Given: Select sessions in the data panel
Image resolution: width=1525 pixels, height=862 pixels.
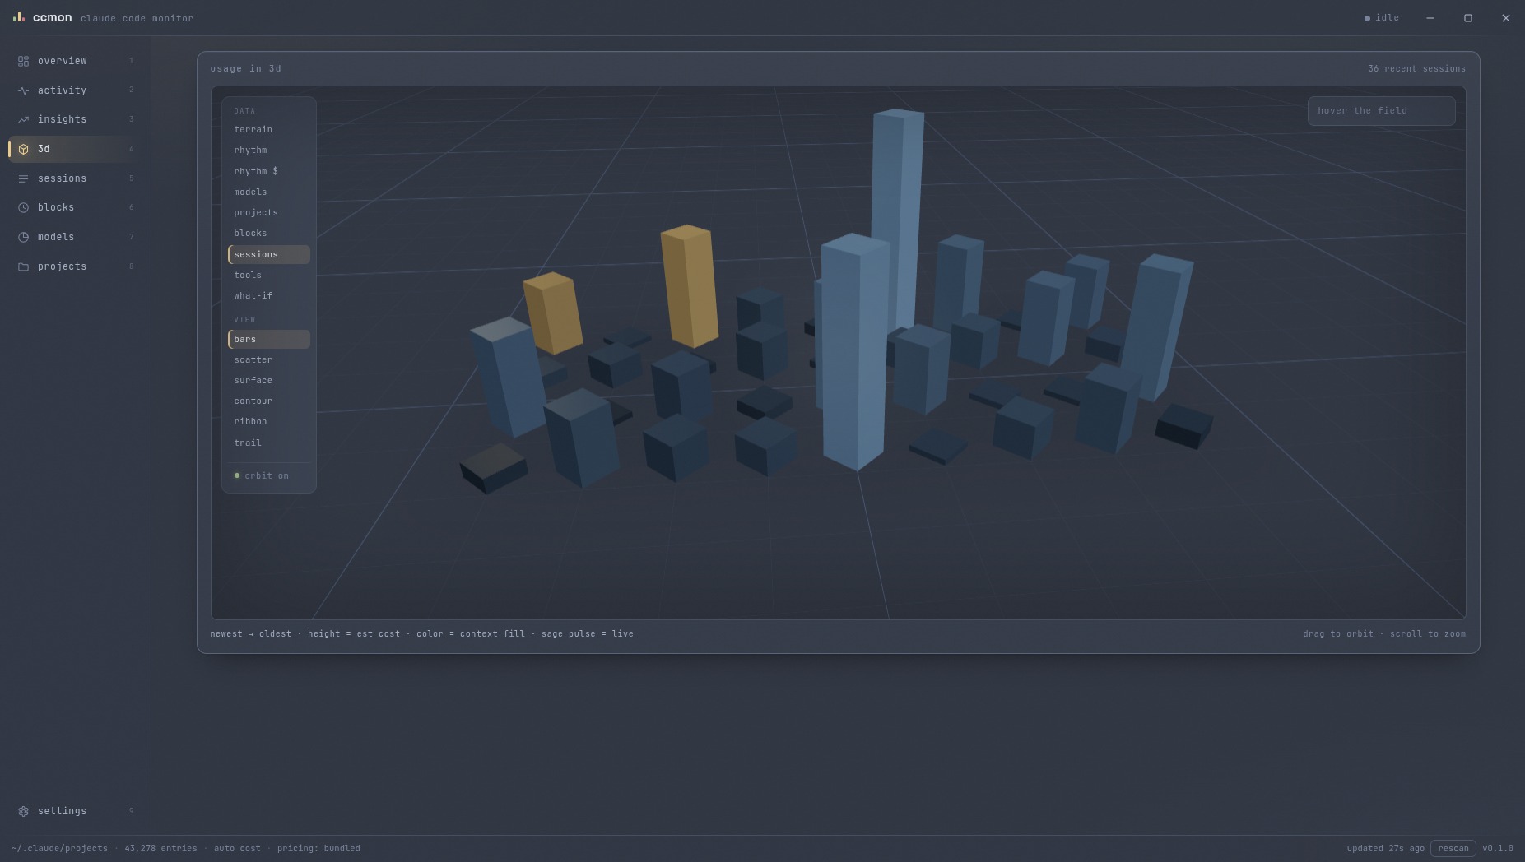Looking at the screenshot, I should tap(269, 254).
